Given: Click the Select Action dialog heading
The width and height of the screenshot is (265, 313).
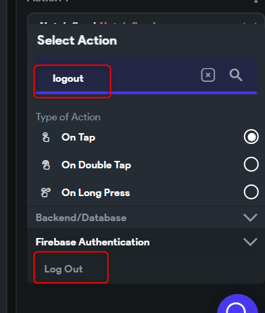Looking at the screenshot, I should (77, 41).
